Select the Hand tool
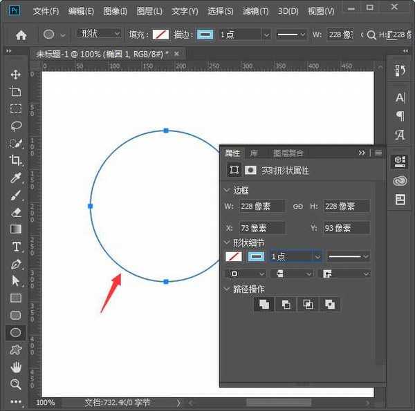The width and height of the screenshot is (415, 411). (15, 366)
